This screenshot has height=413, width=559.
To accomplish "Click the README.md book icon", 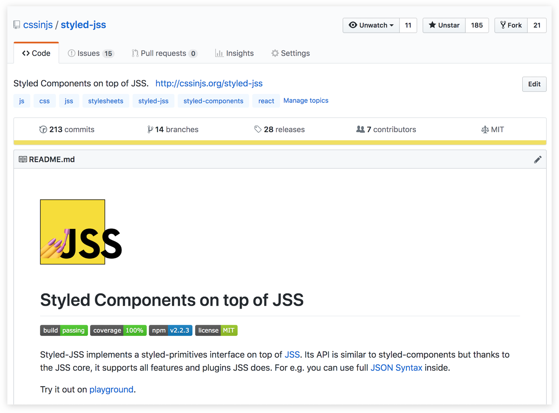I will tap(23, 159).
